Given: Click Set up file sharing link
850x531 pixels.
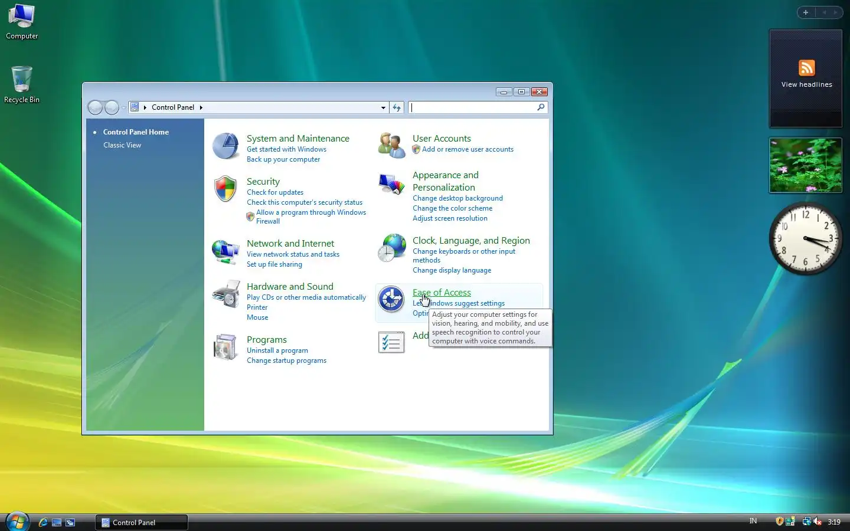Looking at the screenshot, I should 274,264.
